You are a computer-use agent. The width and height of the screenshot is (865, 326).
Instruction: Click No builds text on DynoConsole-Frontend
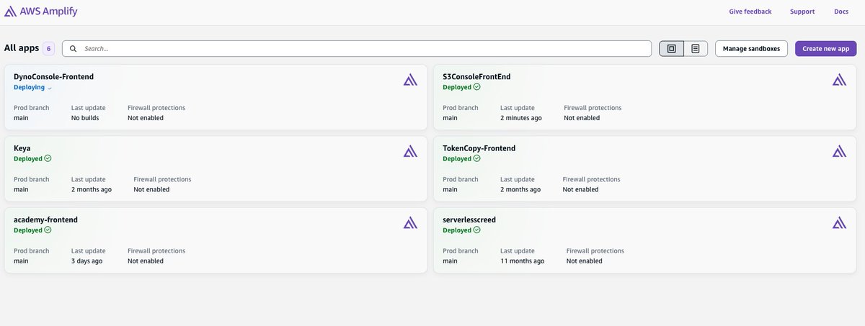85,118
